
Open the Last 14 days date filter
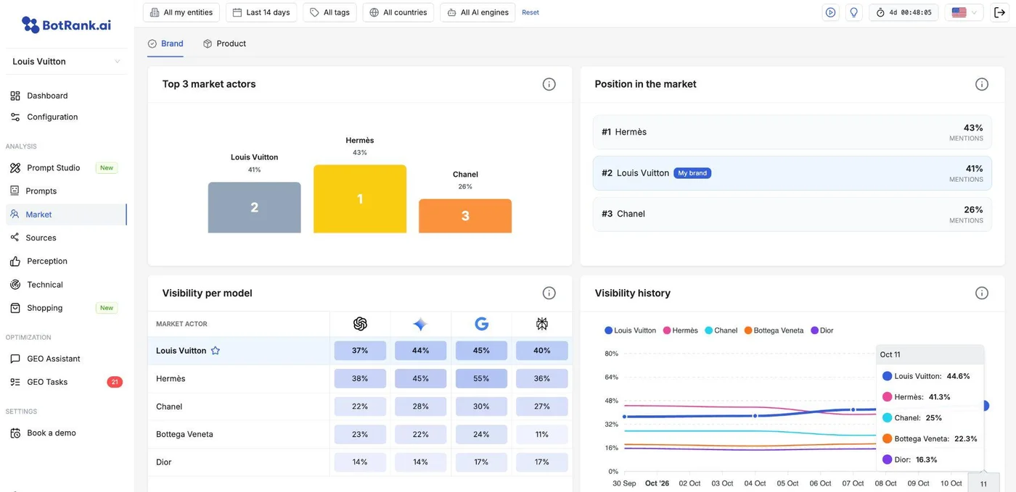[x=261, y=12]
